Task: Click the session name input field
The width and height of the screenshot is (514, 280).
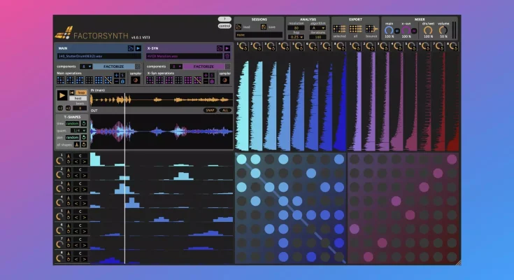Action: click(x=259, y=34)
